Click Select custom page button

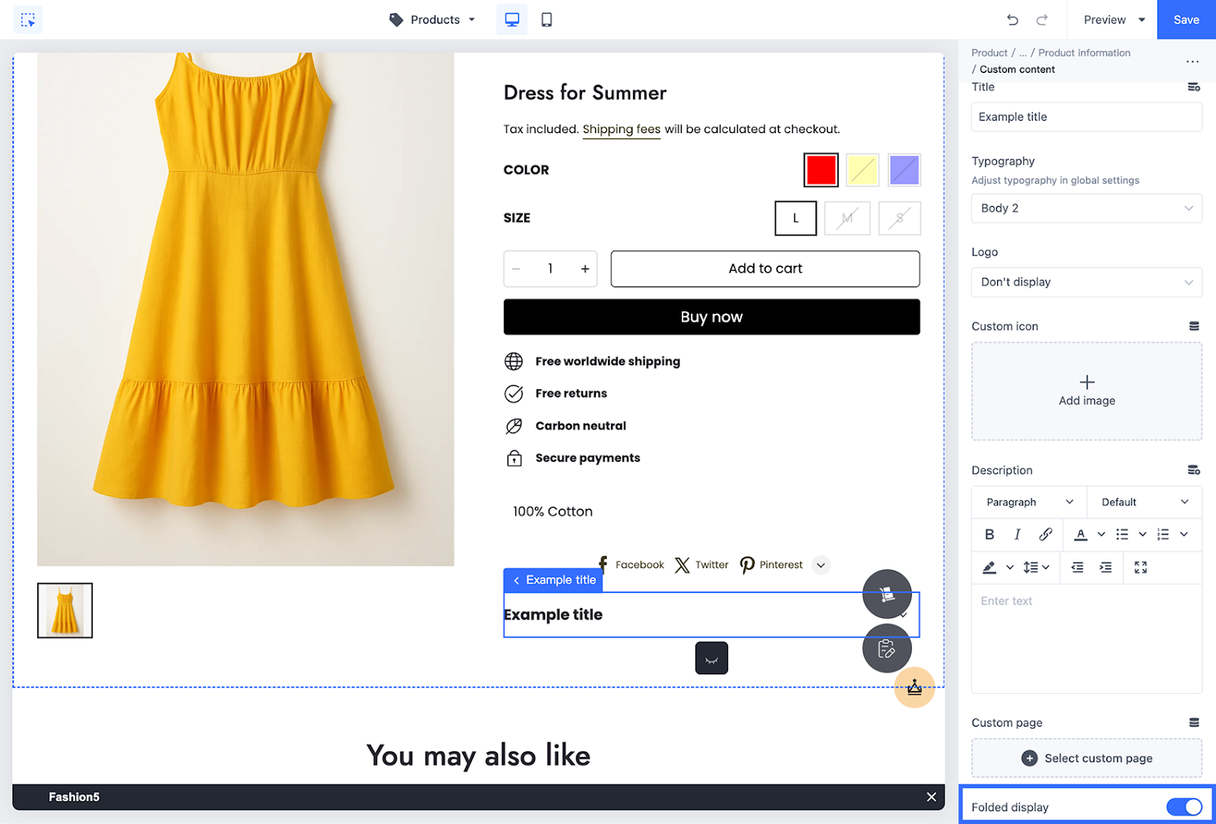coord(1086,758)
